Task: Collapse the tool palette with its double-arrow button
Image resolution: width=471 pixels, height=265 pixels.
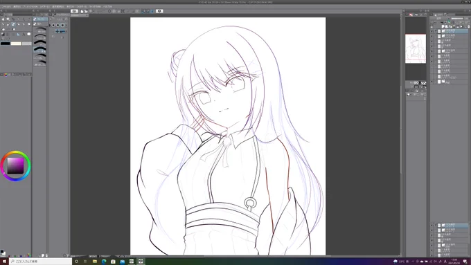Action: tap(1, 10)
